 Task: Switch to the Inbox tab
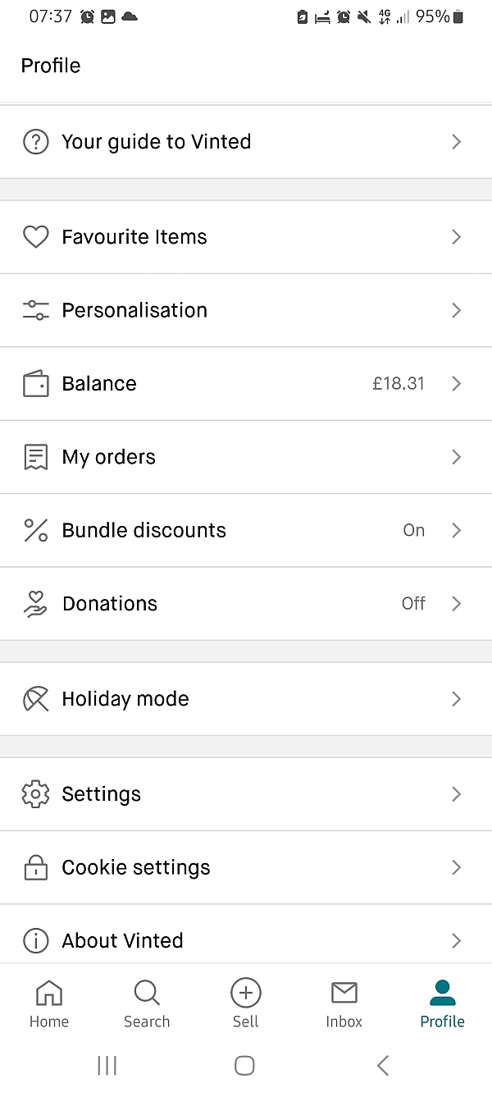(x=344, y=1003)
